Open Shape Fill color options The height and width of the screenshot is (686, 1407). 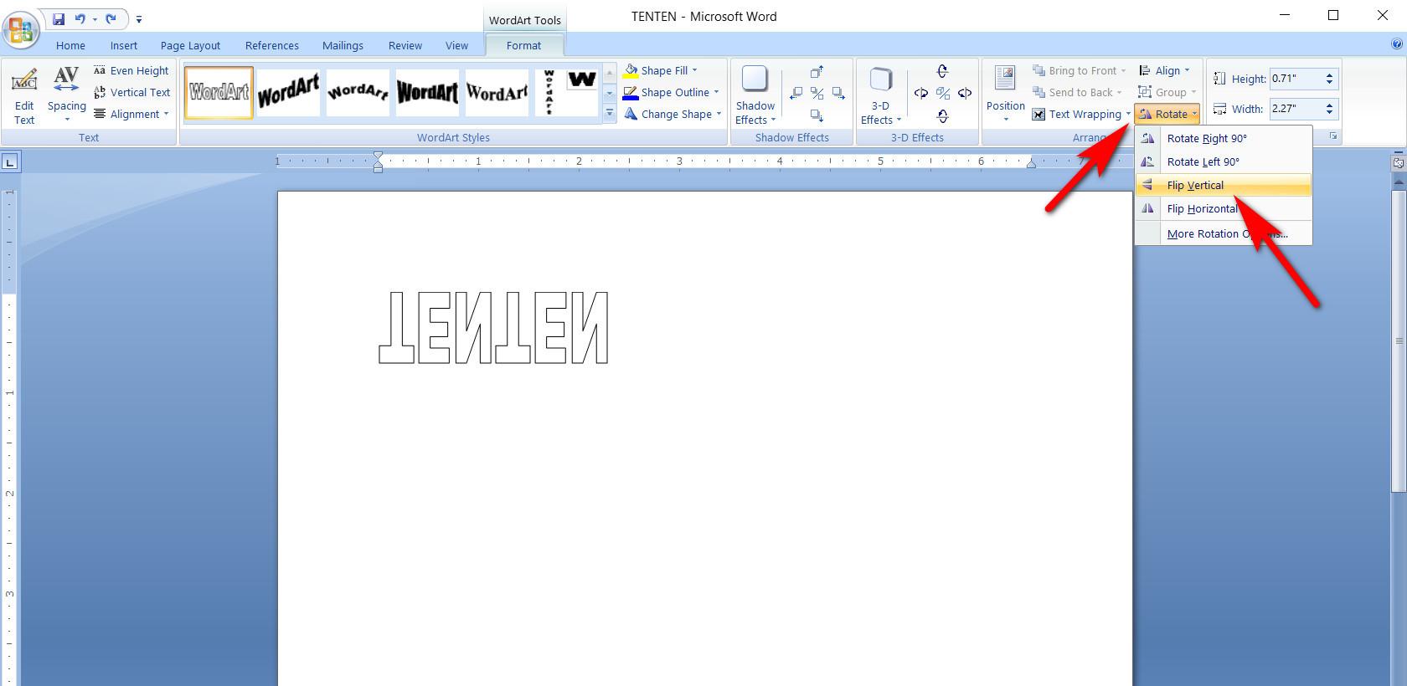click(x=660, y=71)
